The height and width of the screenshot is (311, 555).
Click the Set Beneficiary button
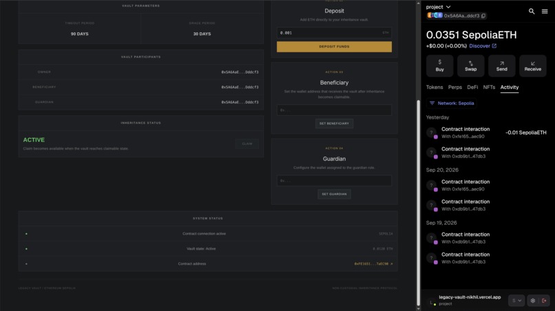334,123
